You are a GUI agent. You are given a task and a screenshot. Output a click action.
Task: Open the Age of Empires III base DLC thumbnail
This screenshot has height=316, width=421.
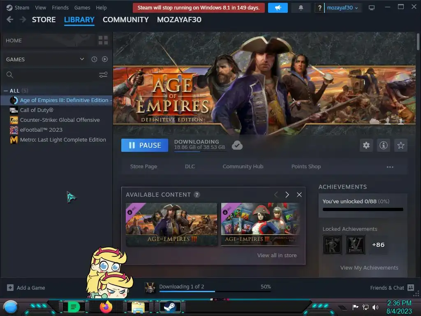(x=171, y=224)
